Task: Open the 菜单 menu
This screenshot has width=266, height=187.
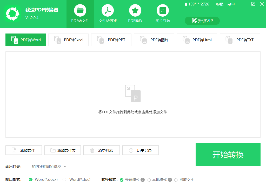Action: [x=231, y=4]
